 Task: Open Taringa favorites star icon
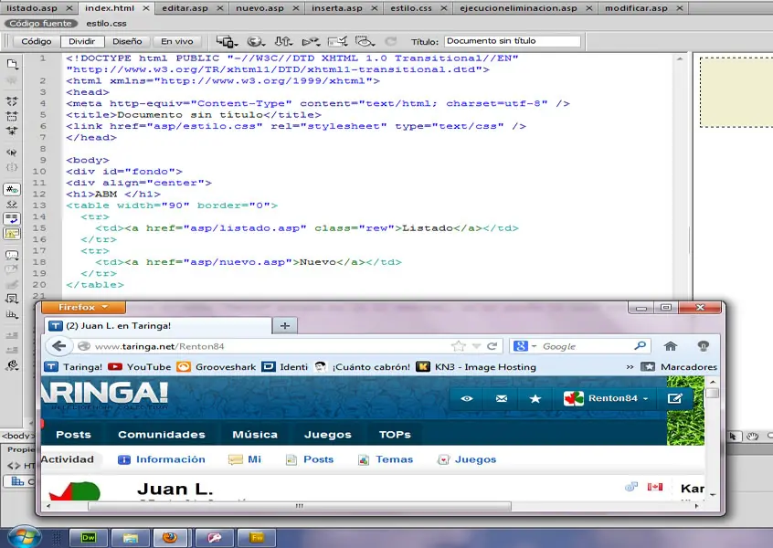[535, 398]
